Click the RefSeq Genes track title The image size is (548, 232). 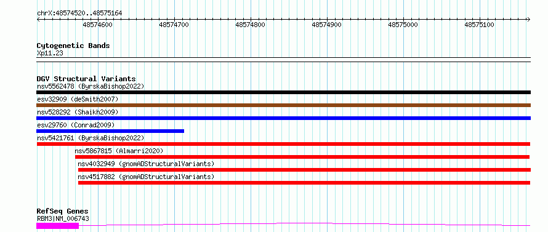pyautogui.click(x=62, y=211)
